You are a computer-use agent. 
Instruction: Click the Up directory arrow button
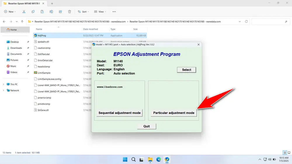[22, 22]
